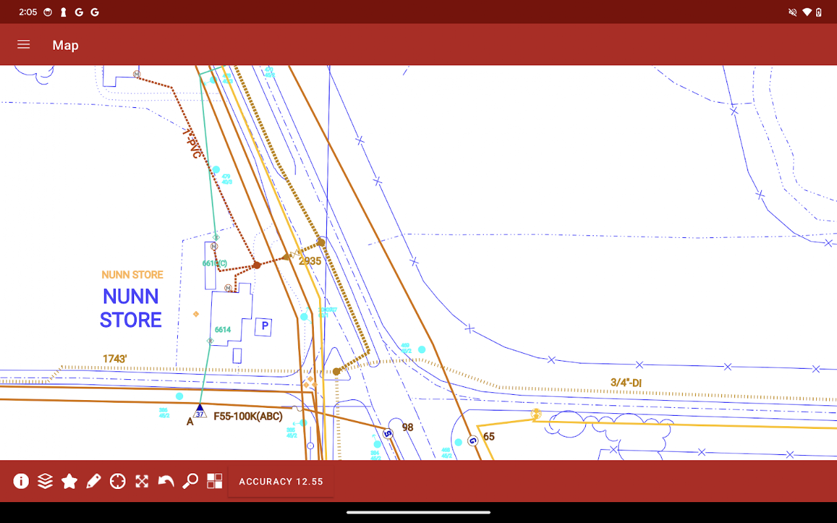Tap the Android gesture navigation handle
Viewport: 837px width, 523px height.
418,513
